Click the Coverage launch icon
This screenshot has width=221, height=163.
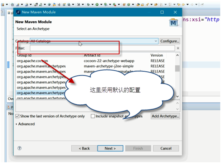106,5
